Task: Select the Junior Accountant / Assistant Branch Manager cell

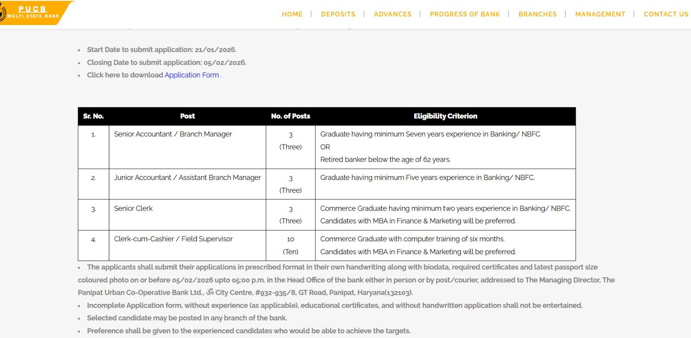Action: coord(187,178)
